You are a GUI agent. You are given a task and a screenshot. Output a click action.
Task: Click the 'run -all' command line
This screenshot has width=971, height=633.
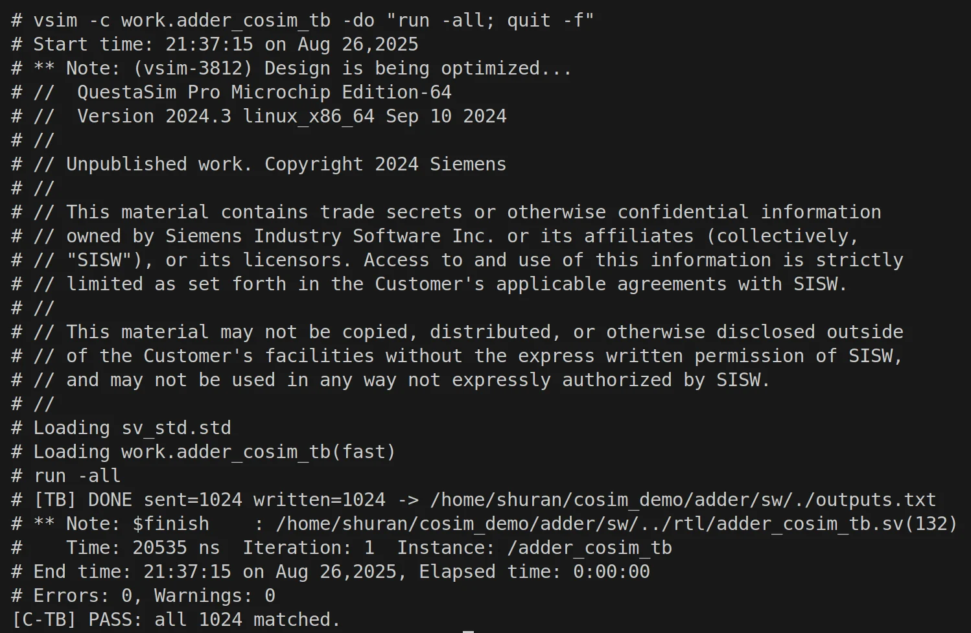66,476
